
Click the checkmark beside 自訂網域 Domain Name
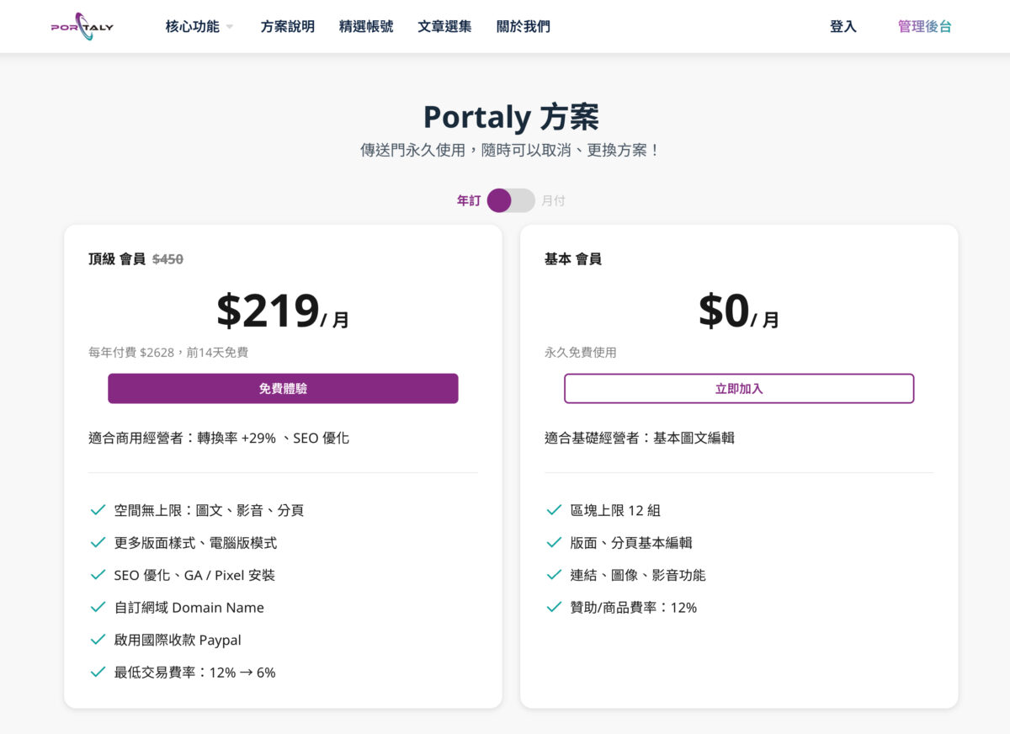(98, 607)
